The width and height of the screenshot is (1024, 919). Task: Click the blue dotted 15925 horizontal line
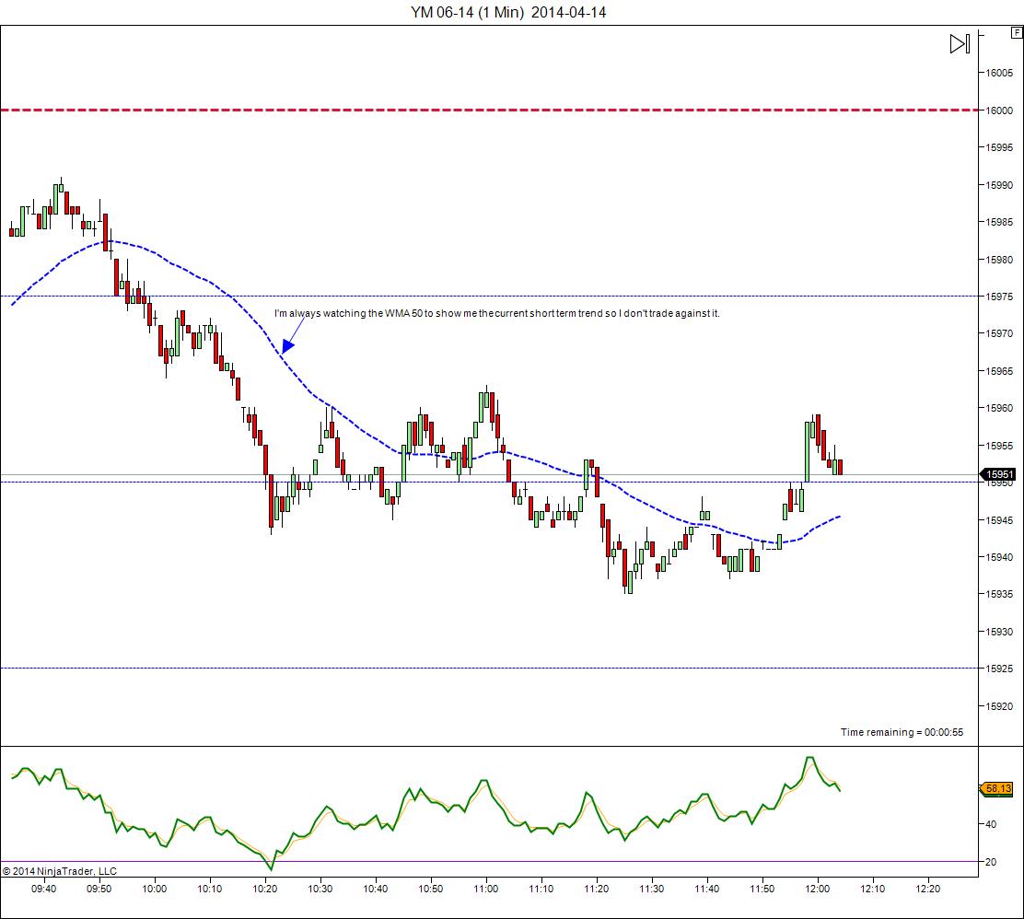tap(489, 669)
